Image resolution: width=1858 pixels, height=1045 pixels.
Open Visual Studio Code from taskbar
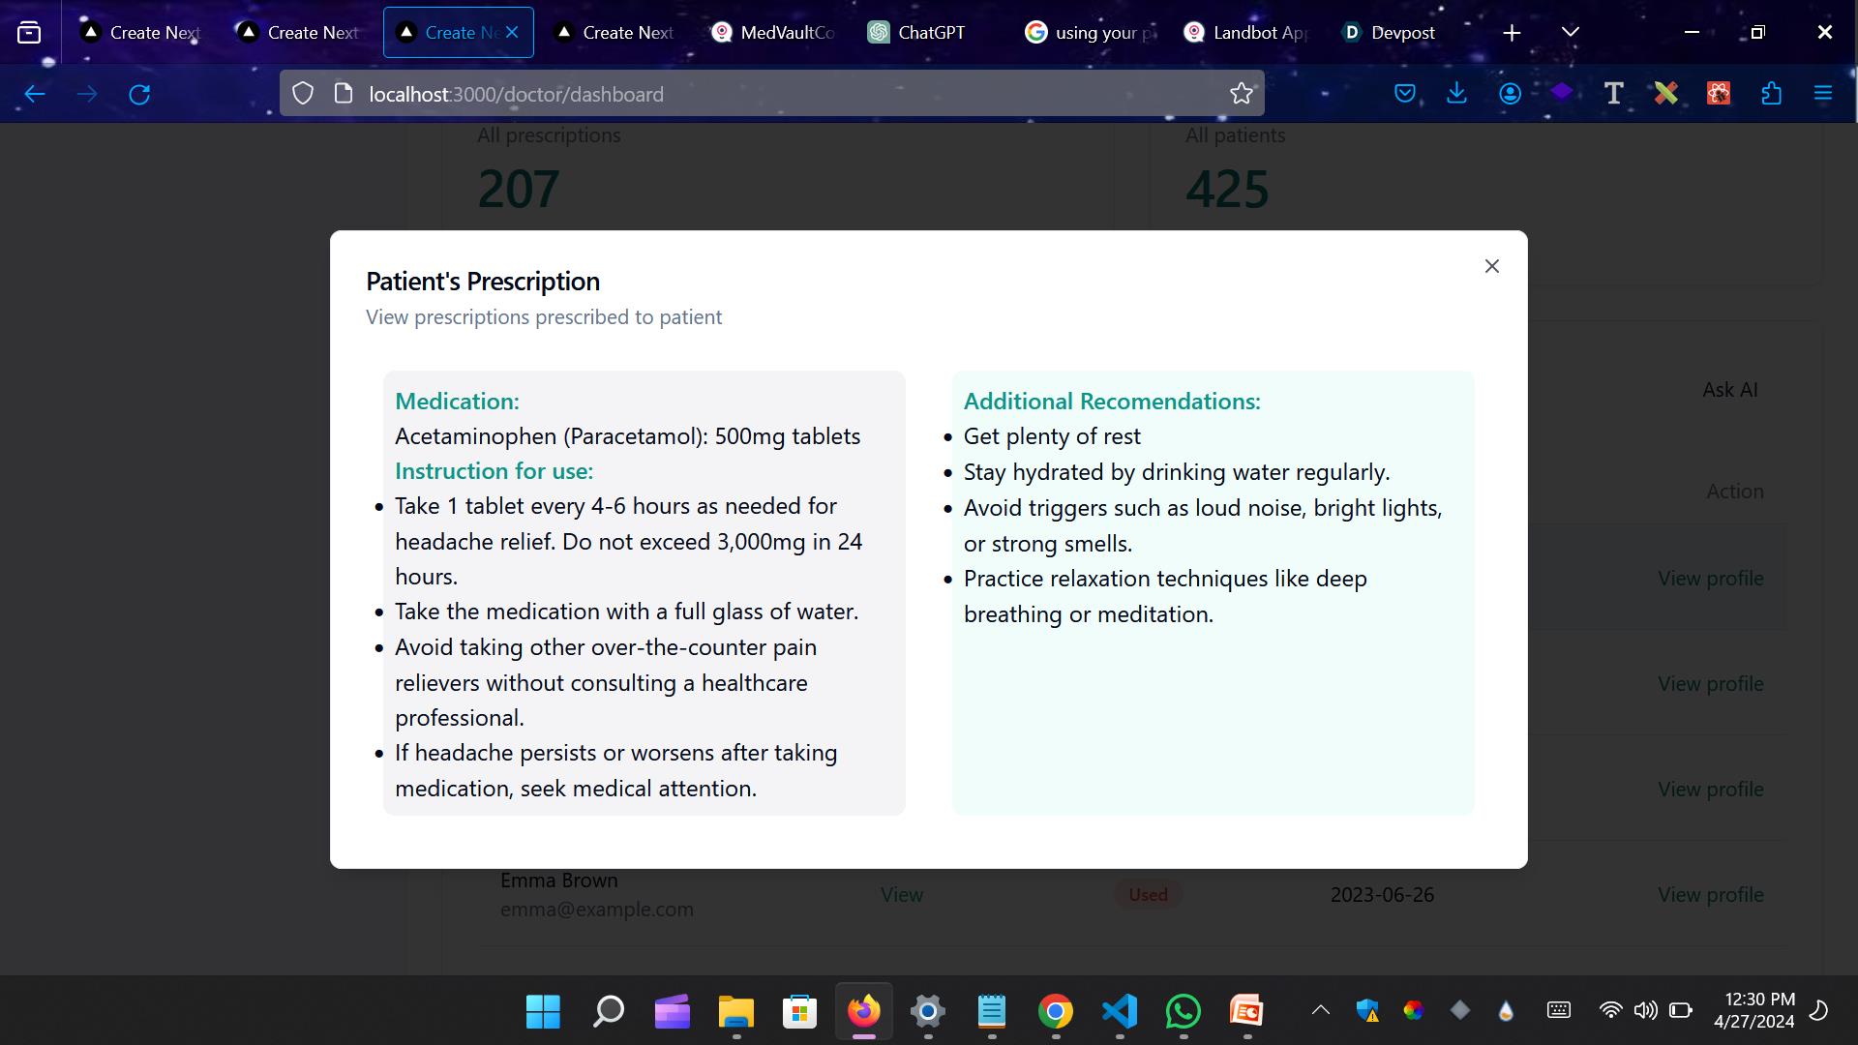click(1120, 1011)
